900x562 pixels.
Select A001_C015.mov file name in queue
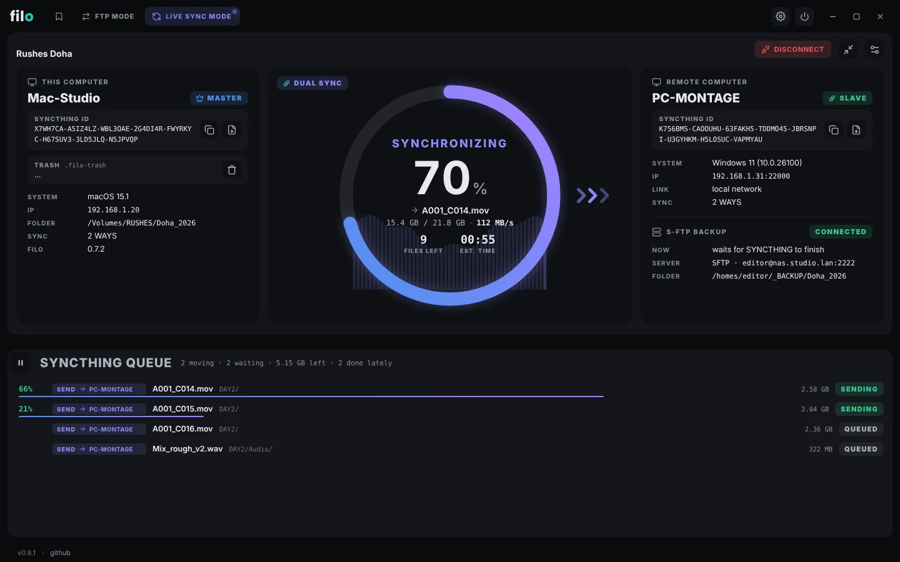pyautogui.click(x=182, y=409)
